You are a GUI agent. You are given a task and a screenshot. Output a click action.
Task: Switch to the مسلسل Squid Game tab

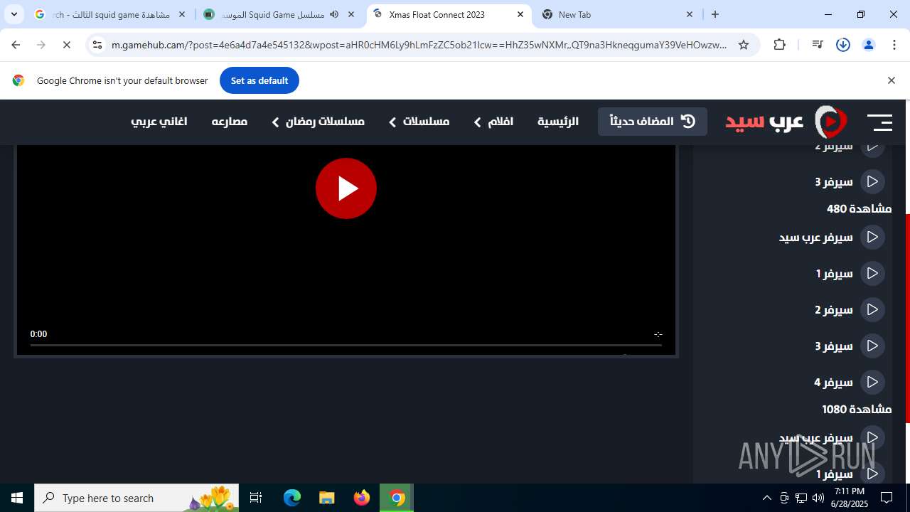pyautogui.click(x=279, y=14)
